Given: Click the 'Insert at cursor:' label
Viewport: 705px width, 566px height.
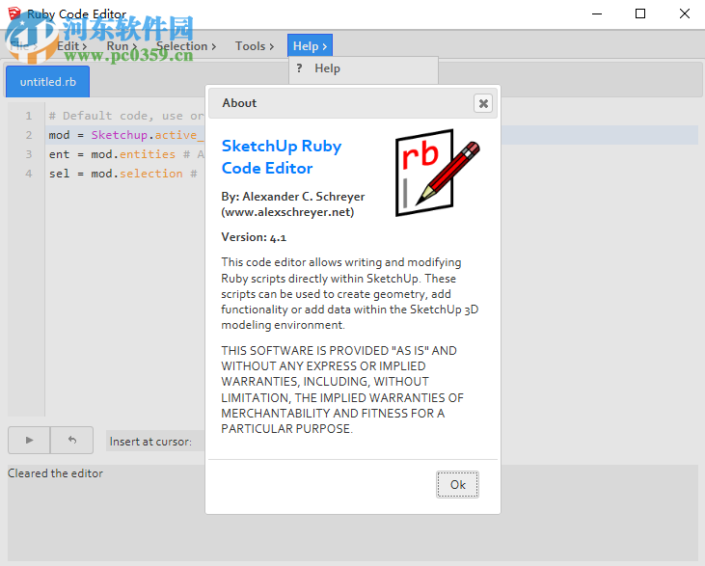Looking at the screenshot, I should click(150, 442).
